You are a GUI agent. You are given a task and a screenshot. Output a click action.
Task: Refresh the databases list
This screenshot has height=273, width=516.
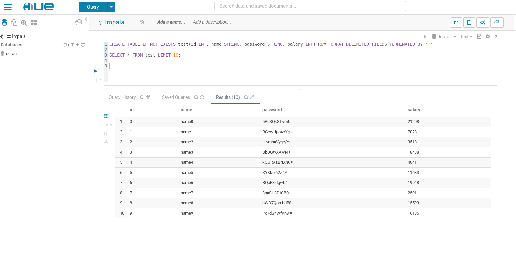(x=83, y=45)
